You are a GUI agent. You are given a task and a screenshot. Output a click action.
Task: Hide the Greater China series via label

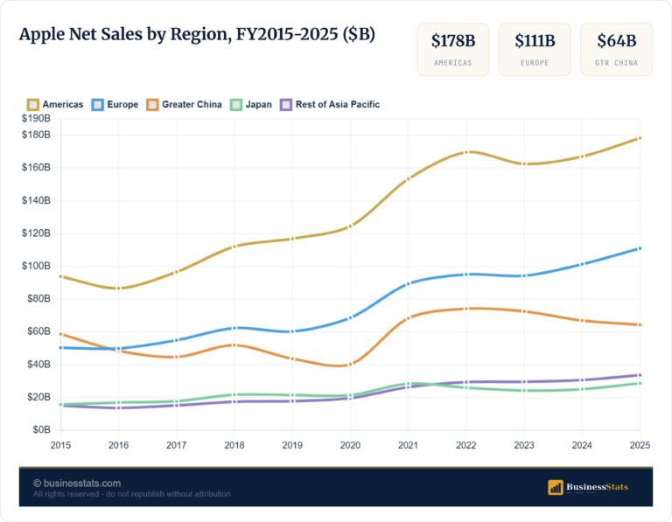(192, 104)
